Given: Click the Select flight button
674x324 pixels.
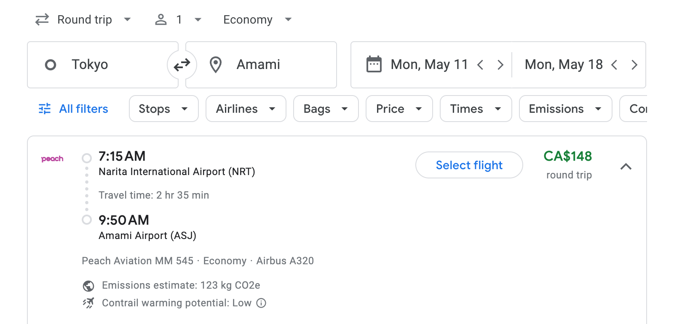Looking at the screenshot, I should [x=469, y=165].
